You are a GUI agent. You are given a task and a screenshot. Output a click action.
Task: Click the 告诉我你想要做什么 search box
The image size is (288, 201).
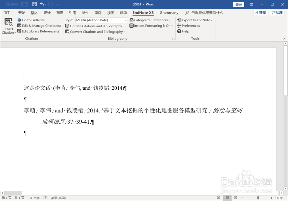pyautogui.click(x=204, y=13)
